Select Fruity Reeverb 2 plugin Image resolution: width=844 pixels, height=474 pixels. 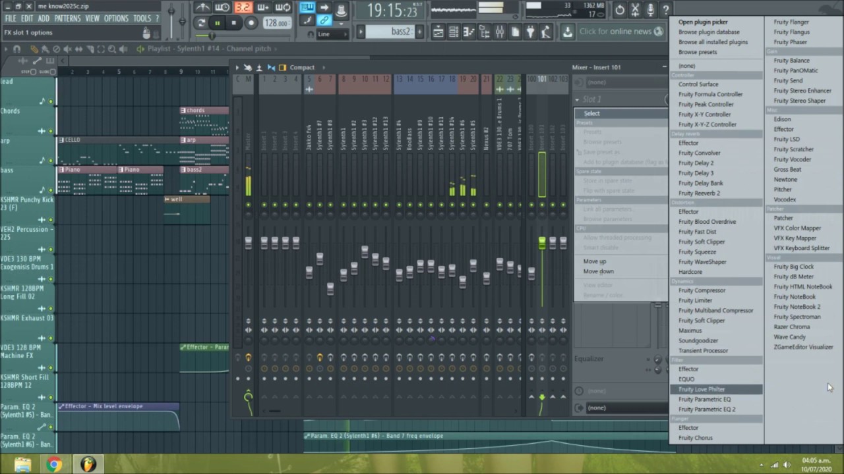[699, 194]
